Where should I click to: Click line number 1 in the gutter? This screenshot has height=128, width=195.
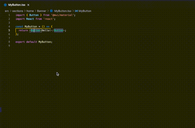pos(9,15)
